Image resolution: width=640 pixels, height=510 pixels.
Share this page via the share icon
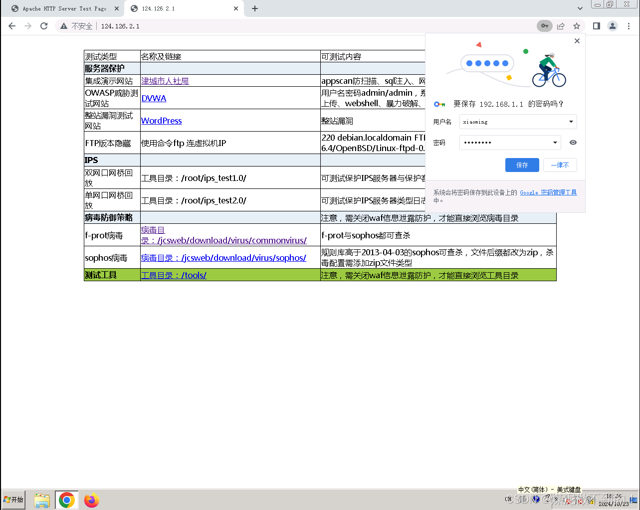point(561,26)
